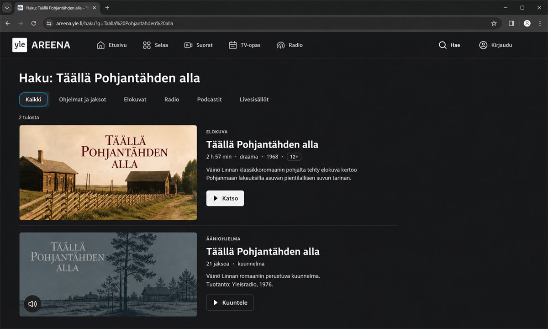Select the Kaikki filter tab

point(33,100)
